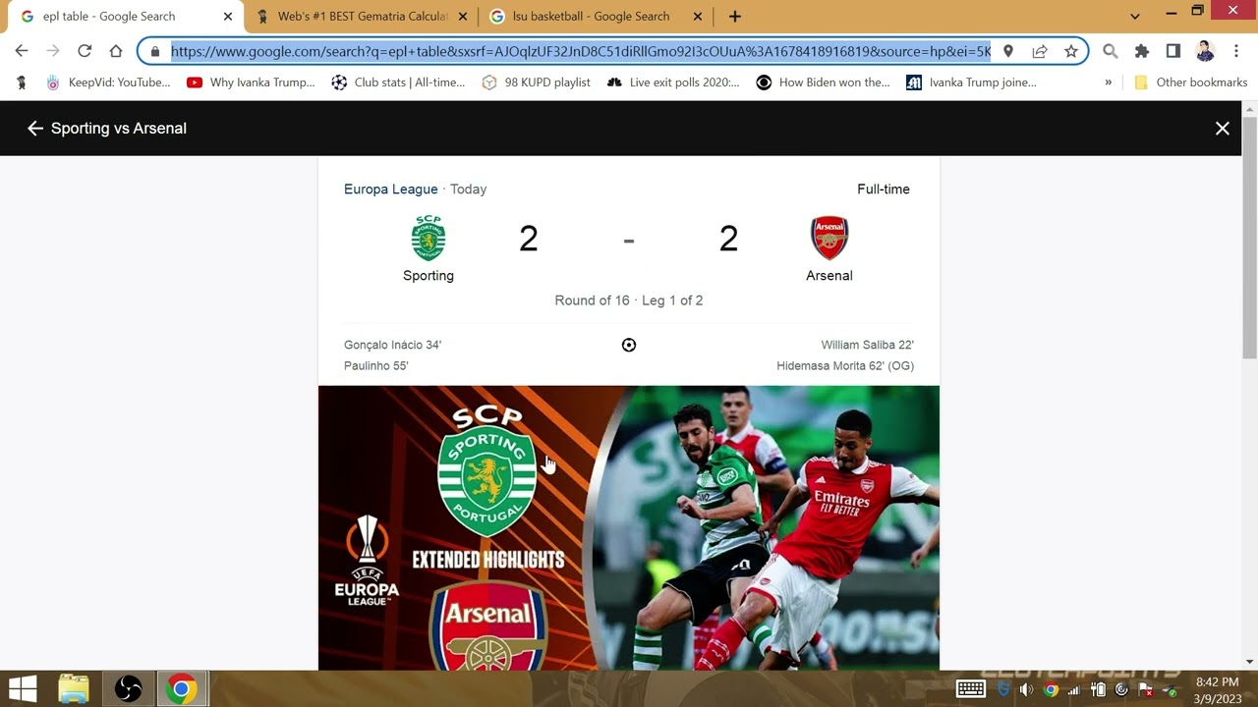Go back using the browser back arrow
This screenshot has width=1258, height=707.
[22, 51]
